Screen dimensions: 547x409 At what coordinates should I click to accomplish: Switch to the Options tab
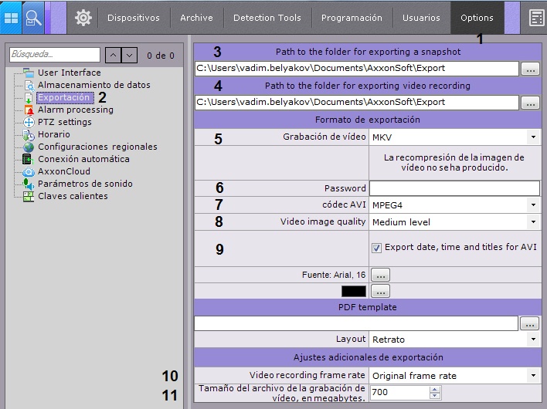(x=477, y=18)
